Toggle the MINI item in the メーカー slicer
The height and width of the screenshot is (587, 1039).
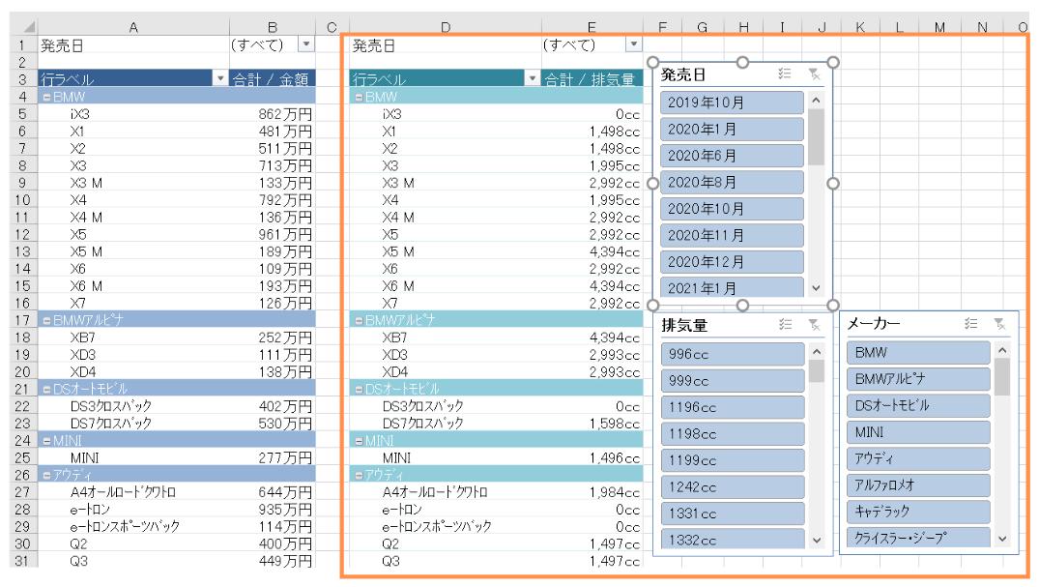coord(918,432)
